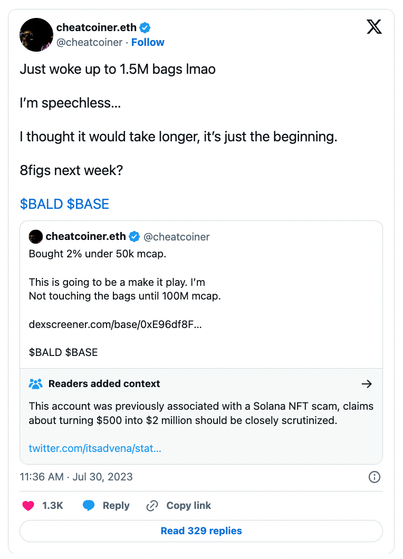Open the dexscreener.com link in quoted tweet
This screenshot has width=403, height=559.
pos(115,325)
